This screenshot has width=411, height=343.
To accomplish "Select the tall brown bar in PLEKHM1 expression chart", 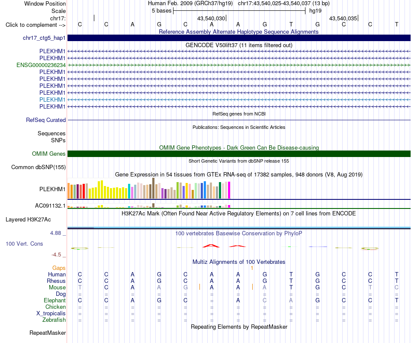I will coord(153,189).
